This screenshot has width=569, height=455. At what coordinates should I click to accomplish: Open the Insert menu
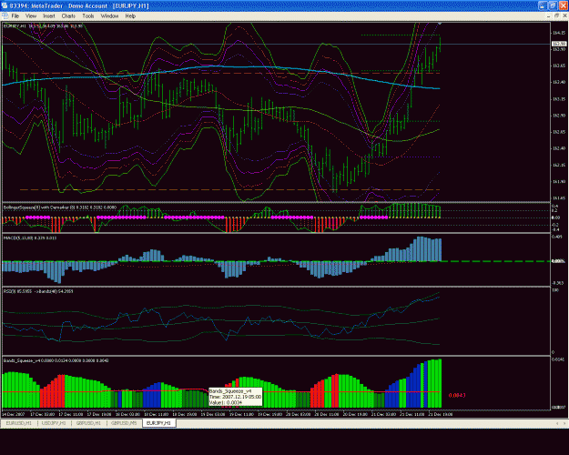[49, 16]
